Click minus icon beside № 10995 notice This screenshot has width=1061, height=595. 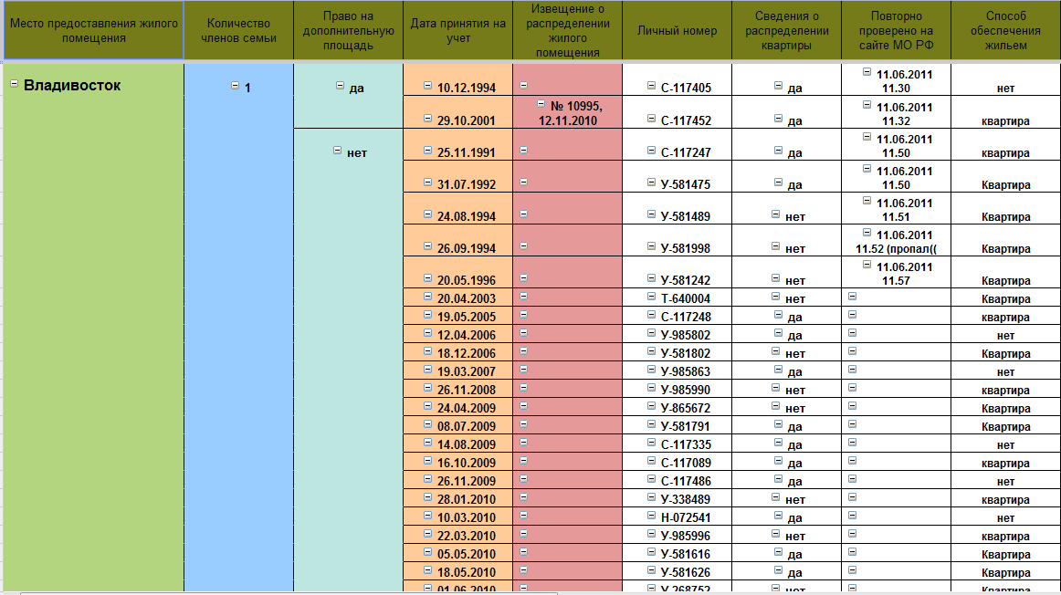pyautogui.click(x=541, y=104)
